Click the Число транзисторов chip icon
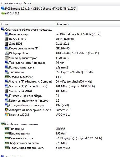 point(7,58)
